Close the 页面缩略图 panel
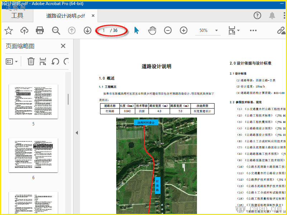This screenshot has height=215, width=287. pyautogui.click(x=63, y=46)
